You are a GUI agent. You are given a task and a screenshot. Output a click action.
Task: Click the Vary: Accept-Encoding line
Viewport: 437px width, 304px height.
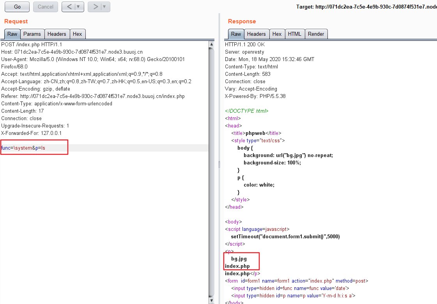pyautogui.click(x=251, y=89)
